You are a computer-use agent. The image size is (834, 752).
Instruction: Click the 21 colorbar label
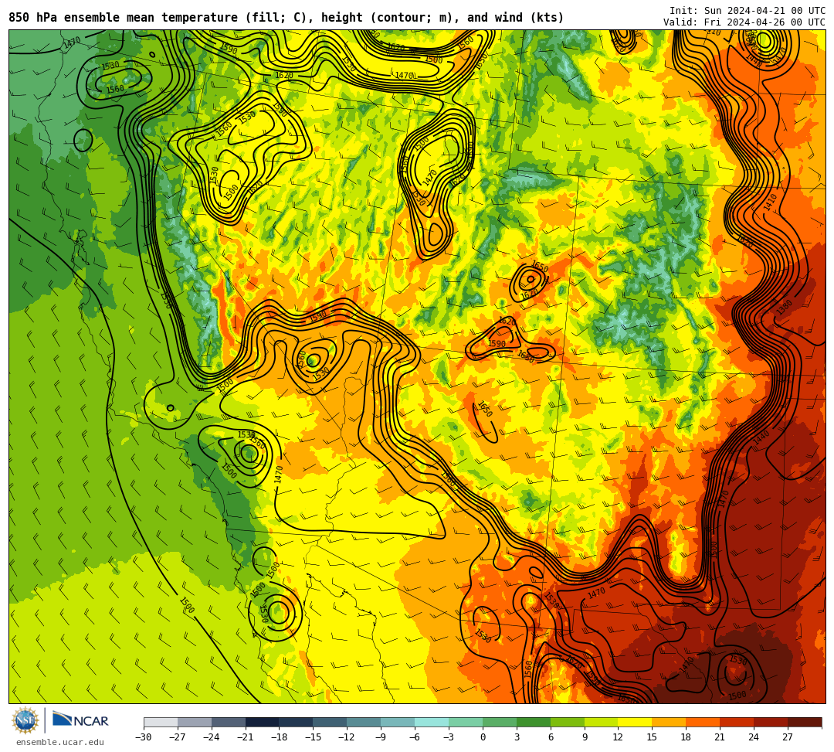coord(720,737)
